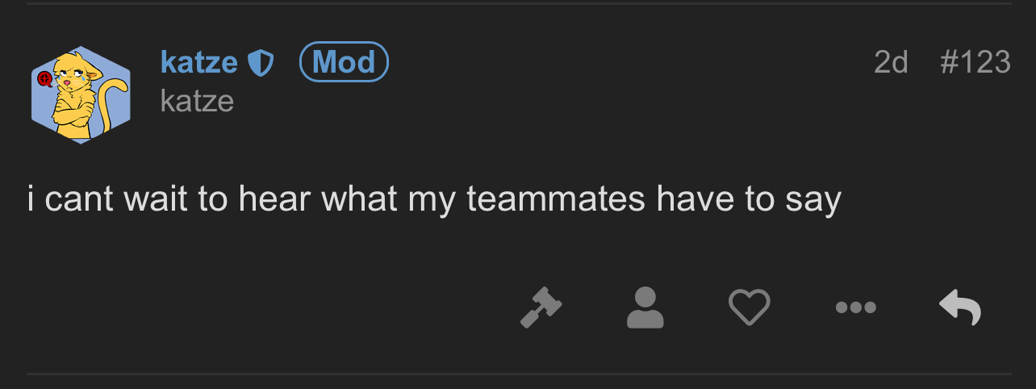Image resolution: width=1036 pixels, height=389 pixels.
Task: Click the word hear in the message
Action: (x=274, y=199)
